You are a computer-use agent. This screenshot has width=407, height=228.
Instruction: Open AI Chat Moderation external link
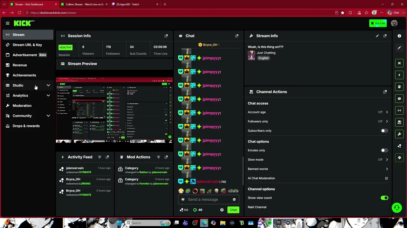tap(386, 178)
